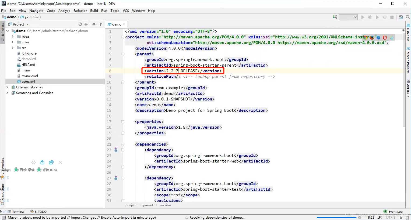Click the Search Everywhere magnifier icon

[408, 17]
